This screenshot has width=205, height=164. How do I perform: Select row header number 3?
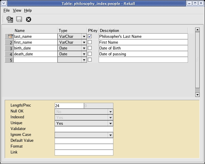[9, 48]
